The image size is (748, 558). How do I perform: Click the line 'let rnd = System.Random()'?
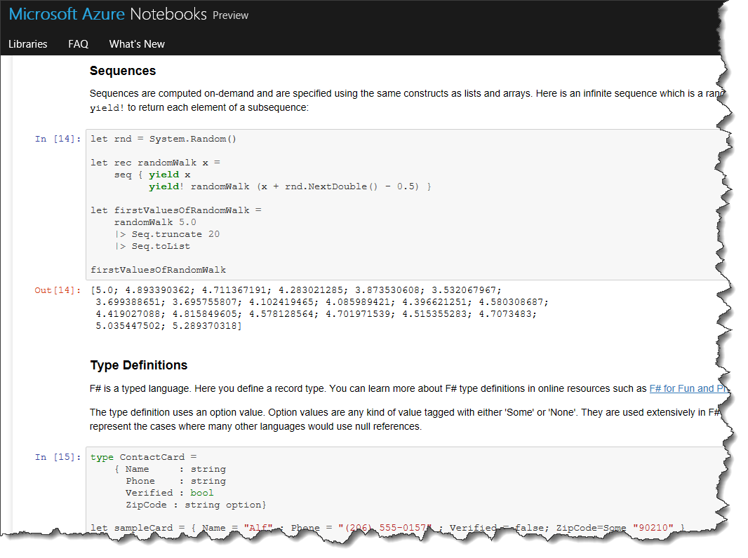(163, 139)
